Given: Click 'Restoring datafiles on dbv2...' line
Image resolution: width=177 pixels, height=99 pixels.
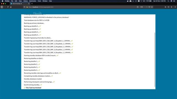Looking at the screenshot, I should point(33,58).
